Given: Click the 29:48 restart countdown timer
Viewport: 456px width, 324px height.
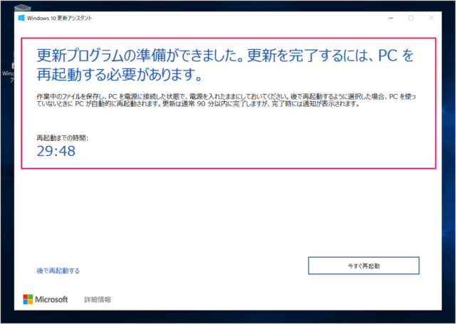Looking at the screenshot, I should [x=56, y=150].
